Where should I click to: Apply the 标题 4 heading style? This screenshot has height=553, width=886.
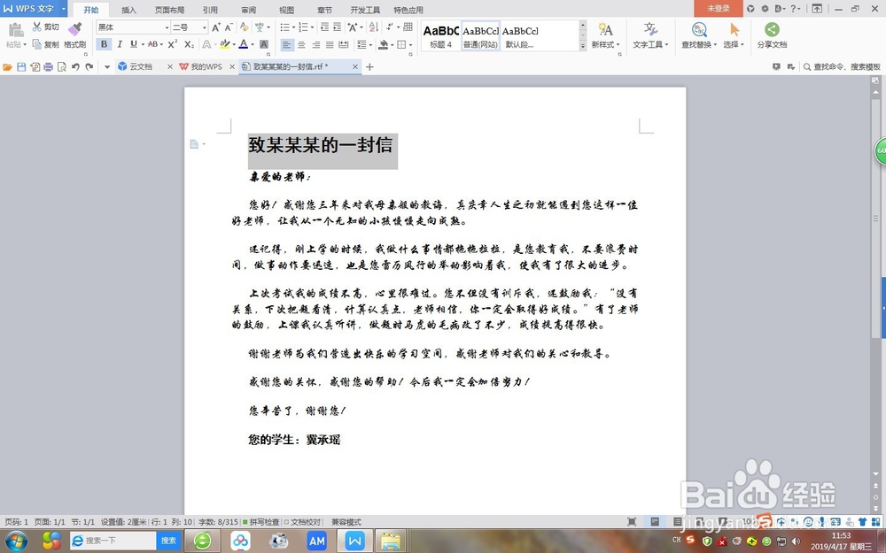click(x=440, y=36)
